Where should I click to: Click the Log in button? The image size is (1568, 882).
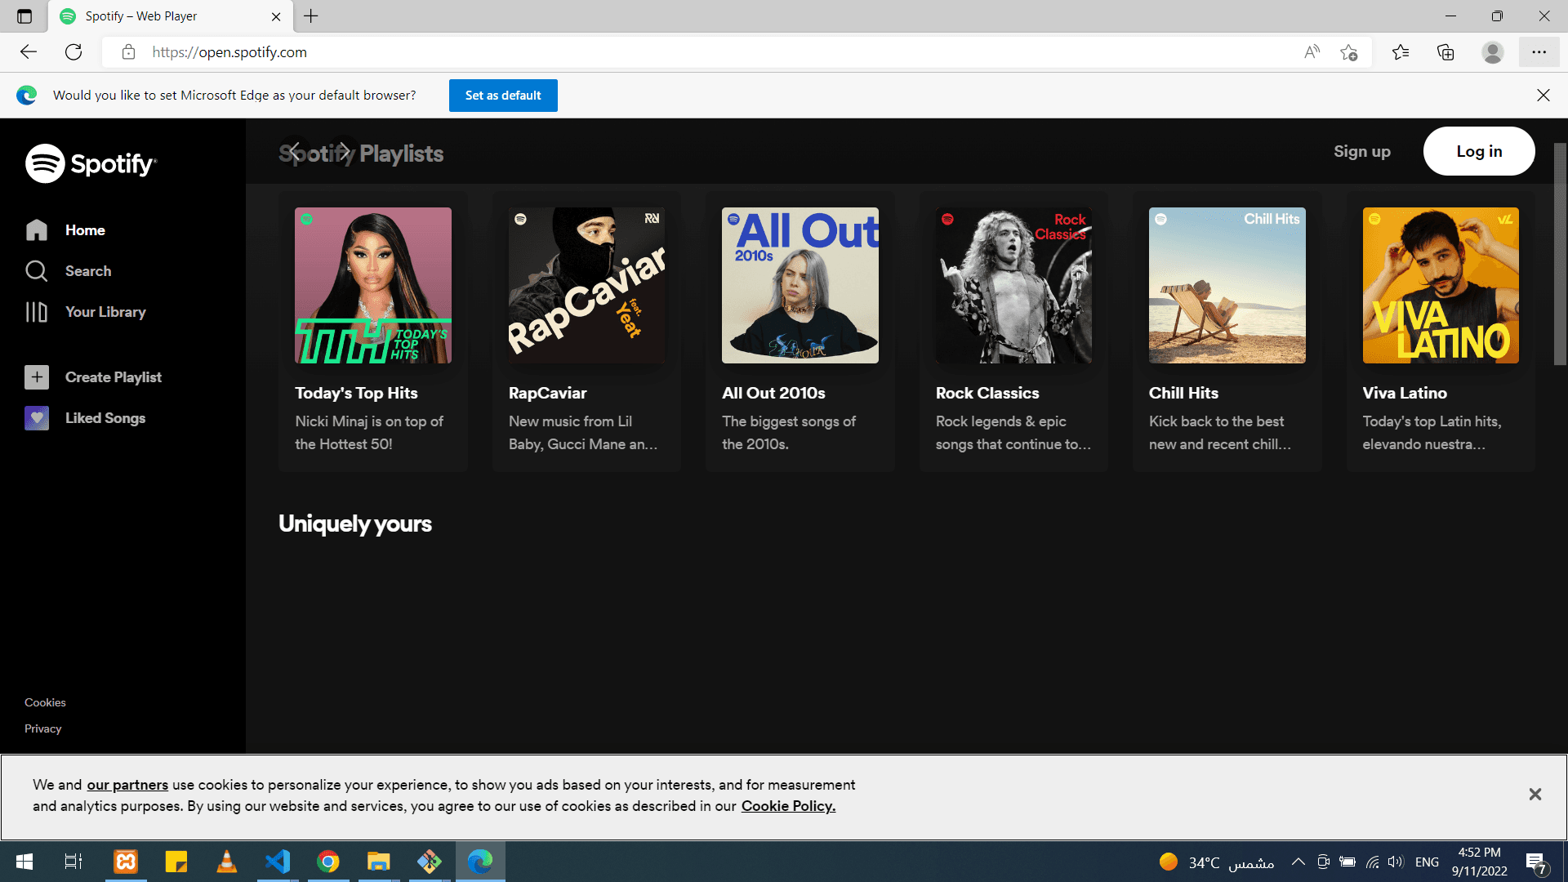coord(1479,151)
